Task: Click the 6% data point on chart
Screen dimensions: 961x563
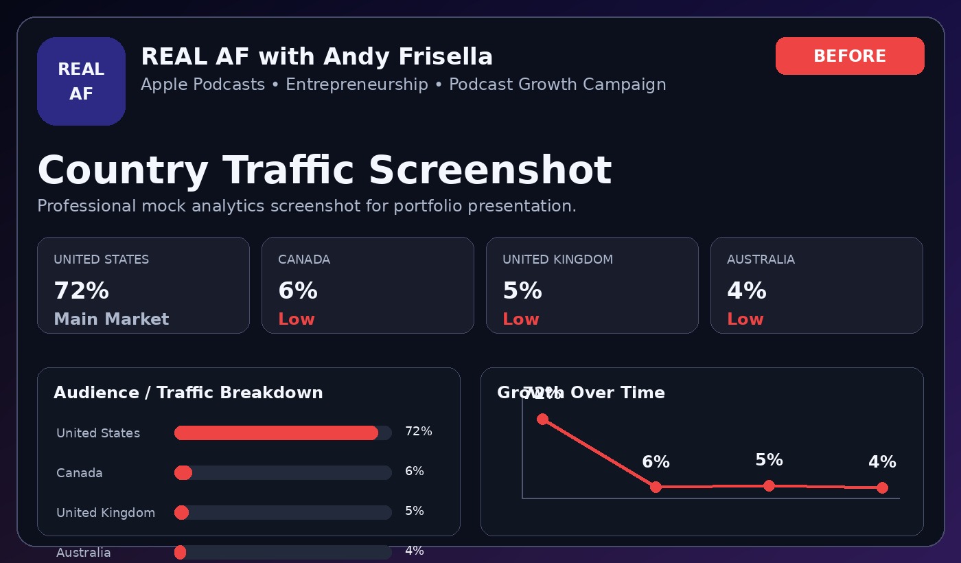Action: pyautogui.click(x=656, y=487)
